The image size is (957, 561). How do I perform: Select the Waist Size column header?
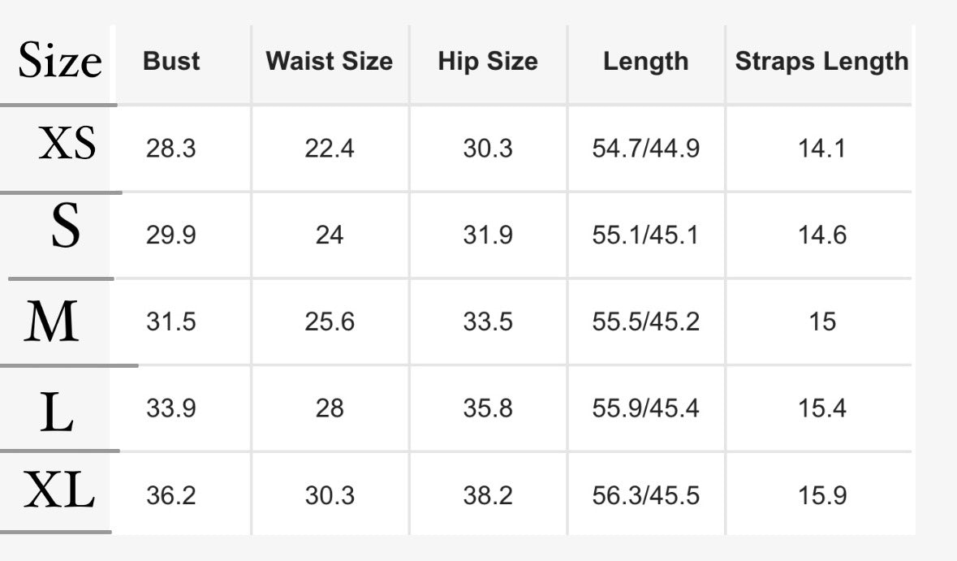(330, 62)
